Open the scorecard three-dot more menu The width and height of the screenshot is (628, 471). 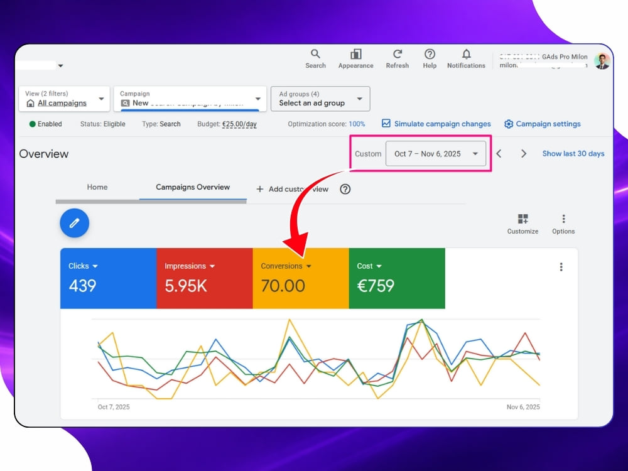(x=561, y=267)
